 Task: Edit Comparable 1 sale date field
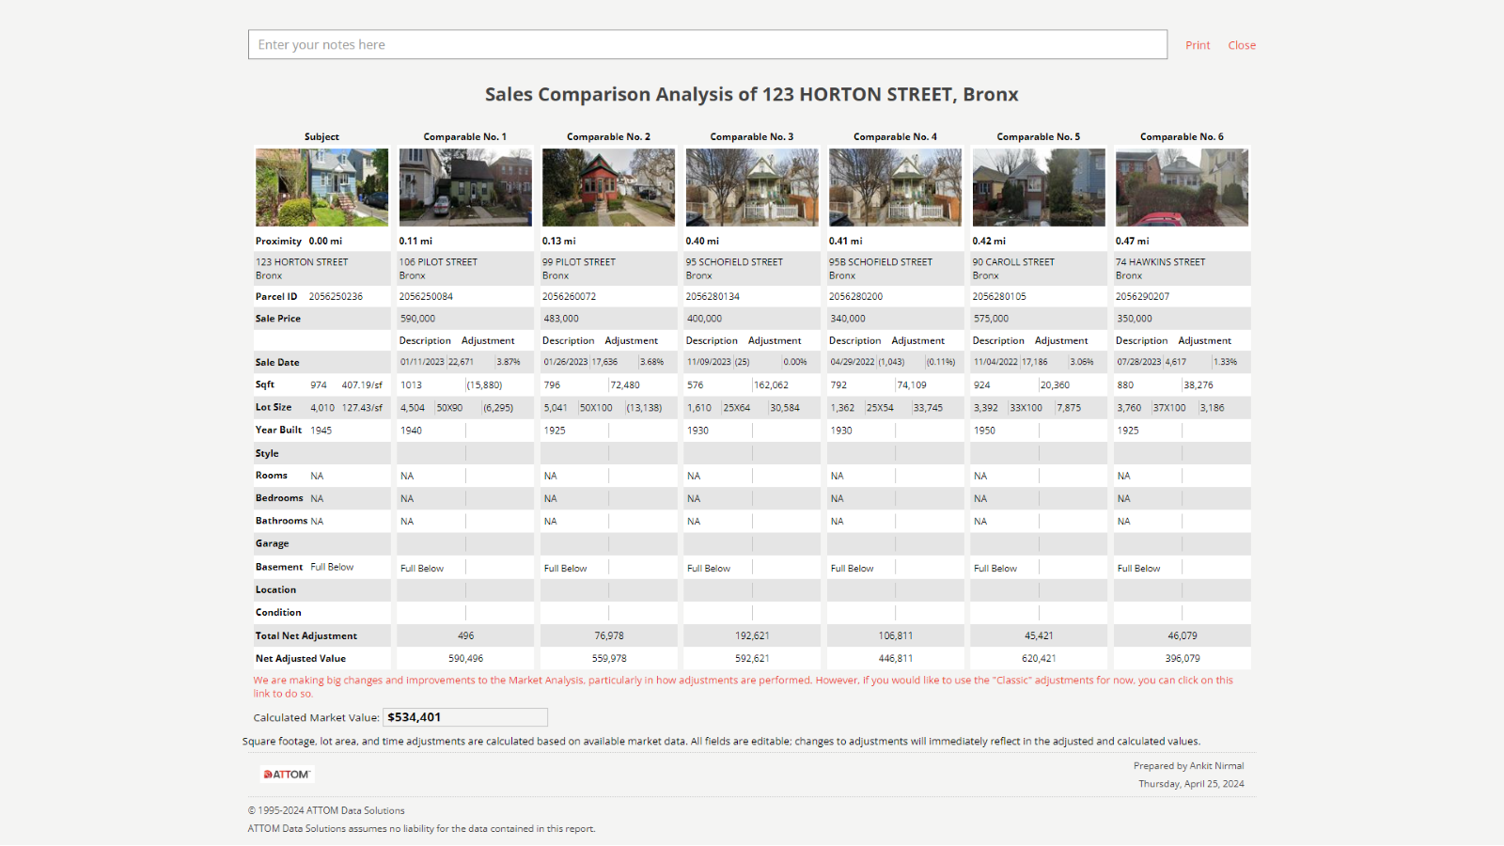(x=422, y=362)
